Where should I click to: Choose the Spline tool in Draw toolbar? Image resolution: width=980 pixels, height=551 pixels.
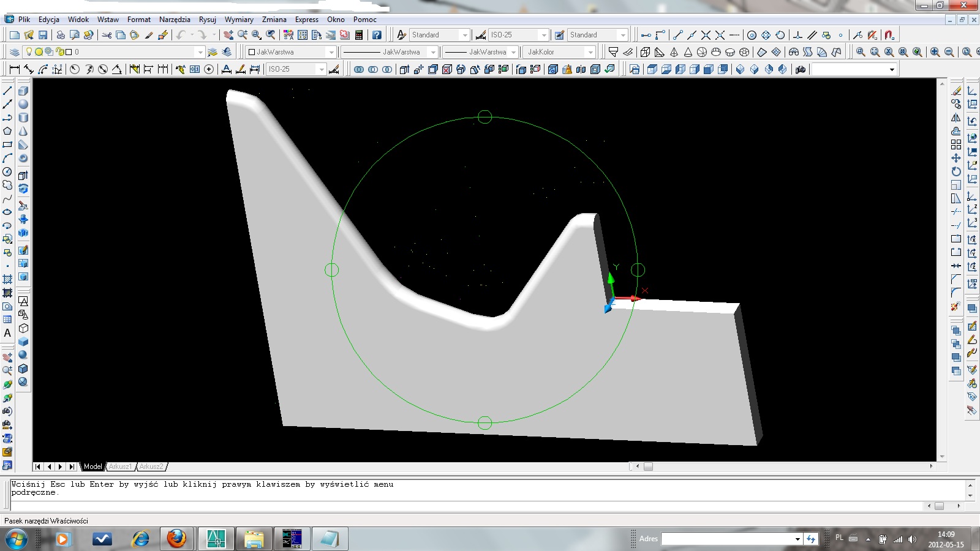[7, 198]
